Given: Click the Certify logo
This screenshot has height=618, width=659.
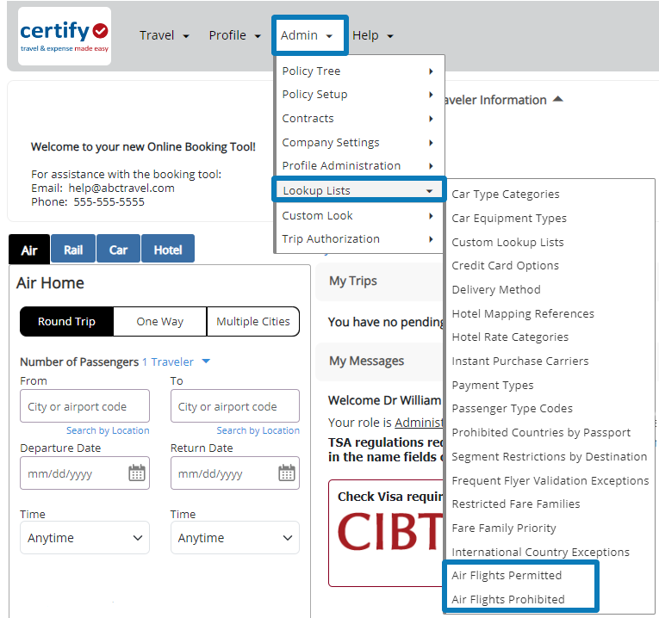Looking at the screenshot, I should pyautogui.click(x=65, y=37).
